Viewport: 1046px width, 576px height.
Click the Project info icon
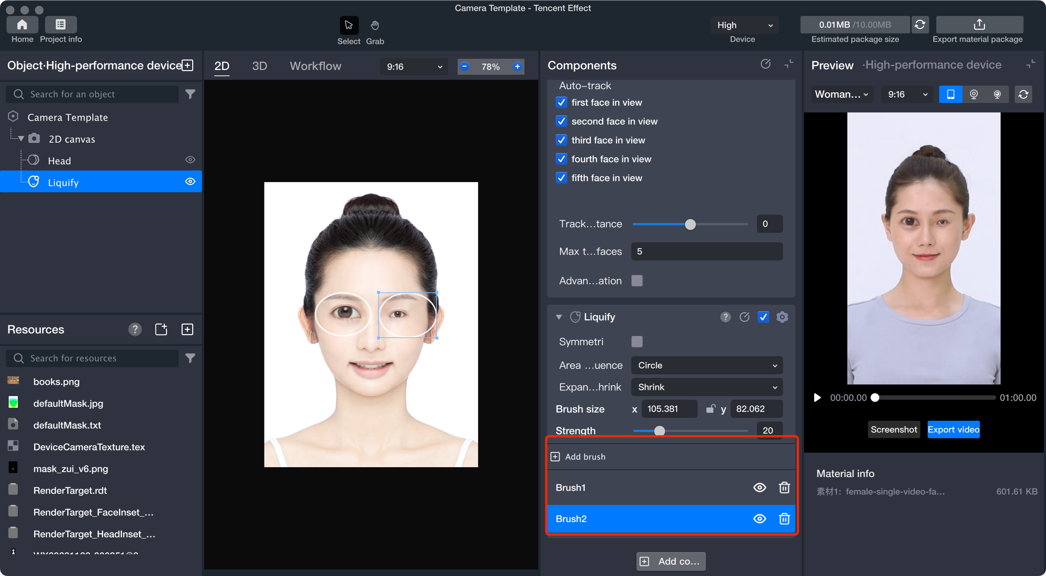61,25
